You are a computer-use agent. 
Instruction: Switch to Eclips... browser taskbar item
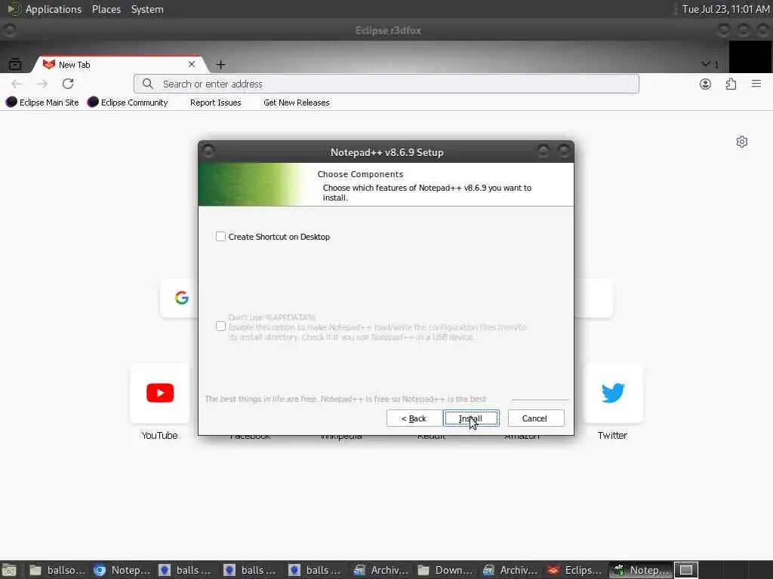pos(576,570)
